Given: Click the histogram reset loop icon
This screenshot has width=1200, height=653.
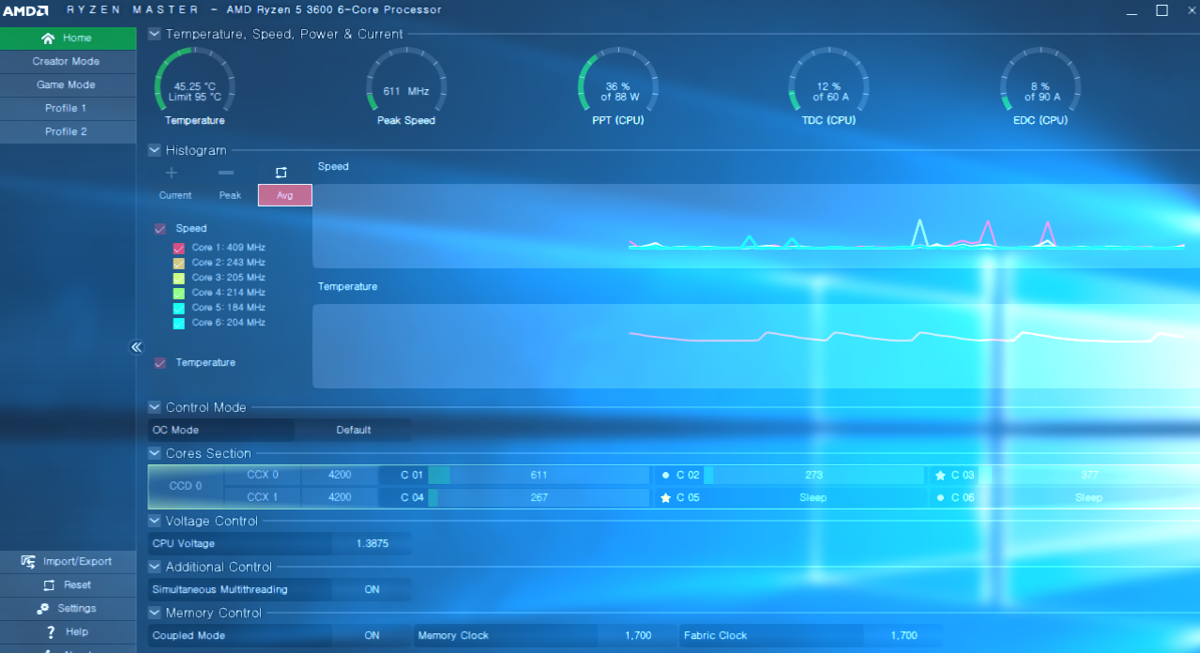Looking at the screenshot, I should (x=281, y=173).
